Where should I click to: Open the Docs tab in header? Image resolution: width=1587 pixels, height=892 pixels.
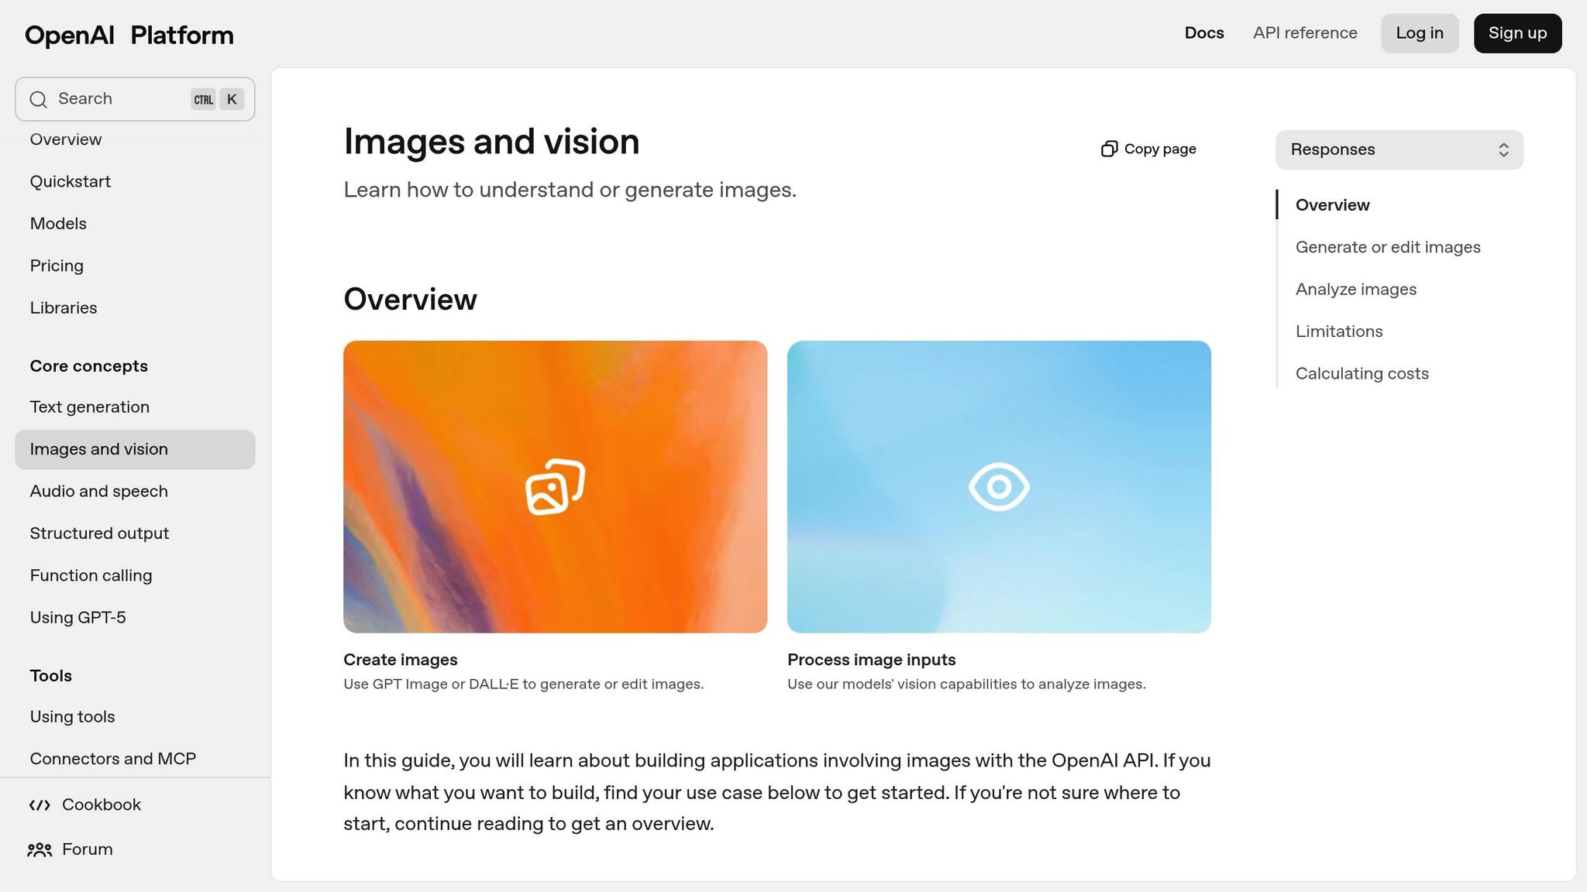[x=1204, y=33]
